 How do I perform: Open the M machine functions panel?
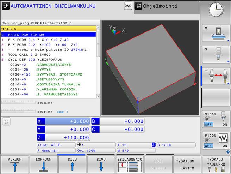coord(216,33)
